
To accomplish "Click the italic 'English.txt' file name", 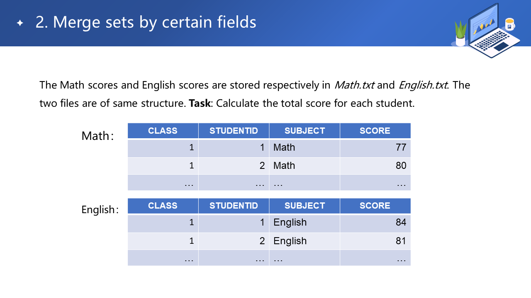I will [x=423, y=85].
